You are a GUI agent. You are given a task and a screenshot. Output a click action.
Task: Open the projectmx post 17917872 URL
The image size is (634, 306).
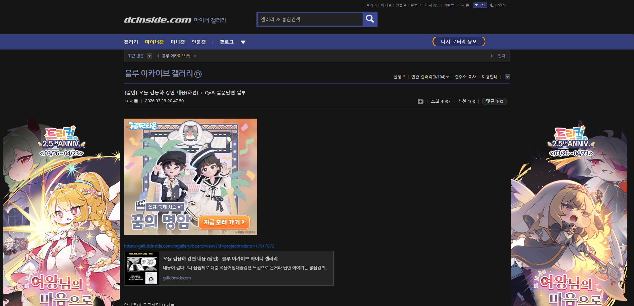[199, 246]
